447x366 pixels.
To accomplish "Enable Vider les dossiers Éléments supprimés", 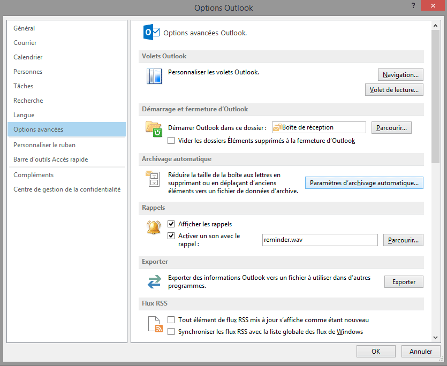I will (x=171, y=141).
